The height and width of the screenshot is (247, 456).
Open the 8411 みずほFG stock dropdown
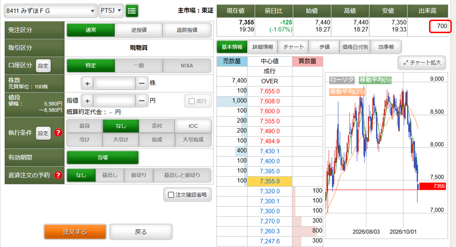[x=50, y=11]
